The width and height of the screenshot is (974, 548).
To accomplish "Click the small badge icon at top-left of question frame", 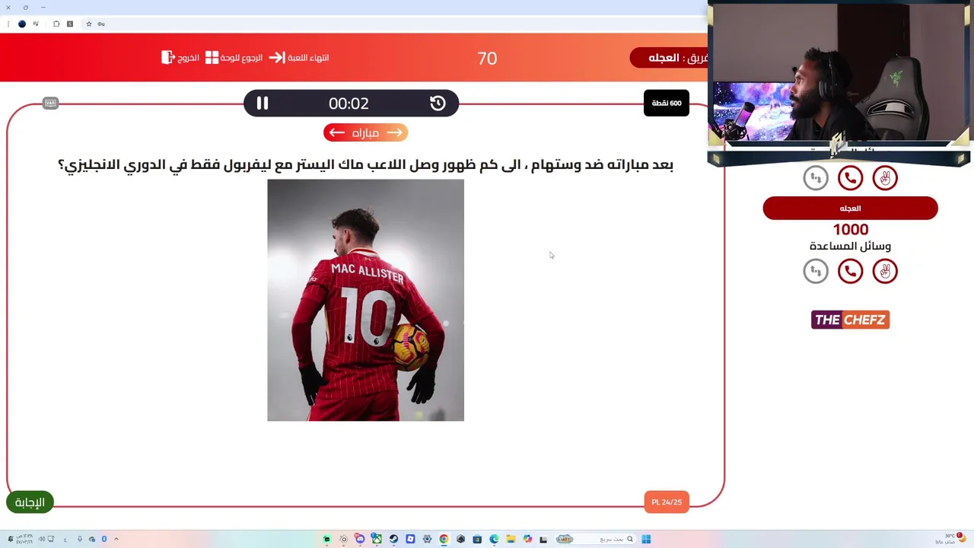I will (50, 103).
